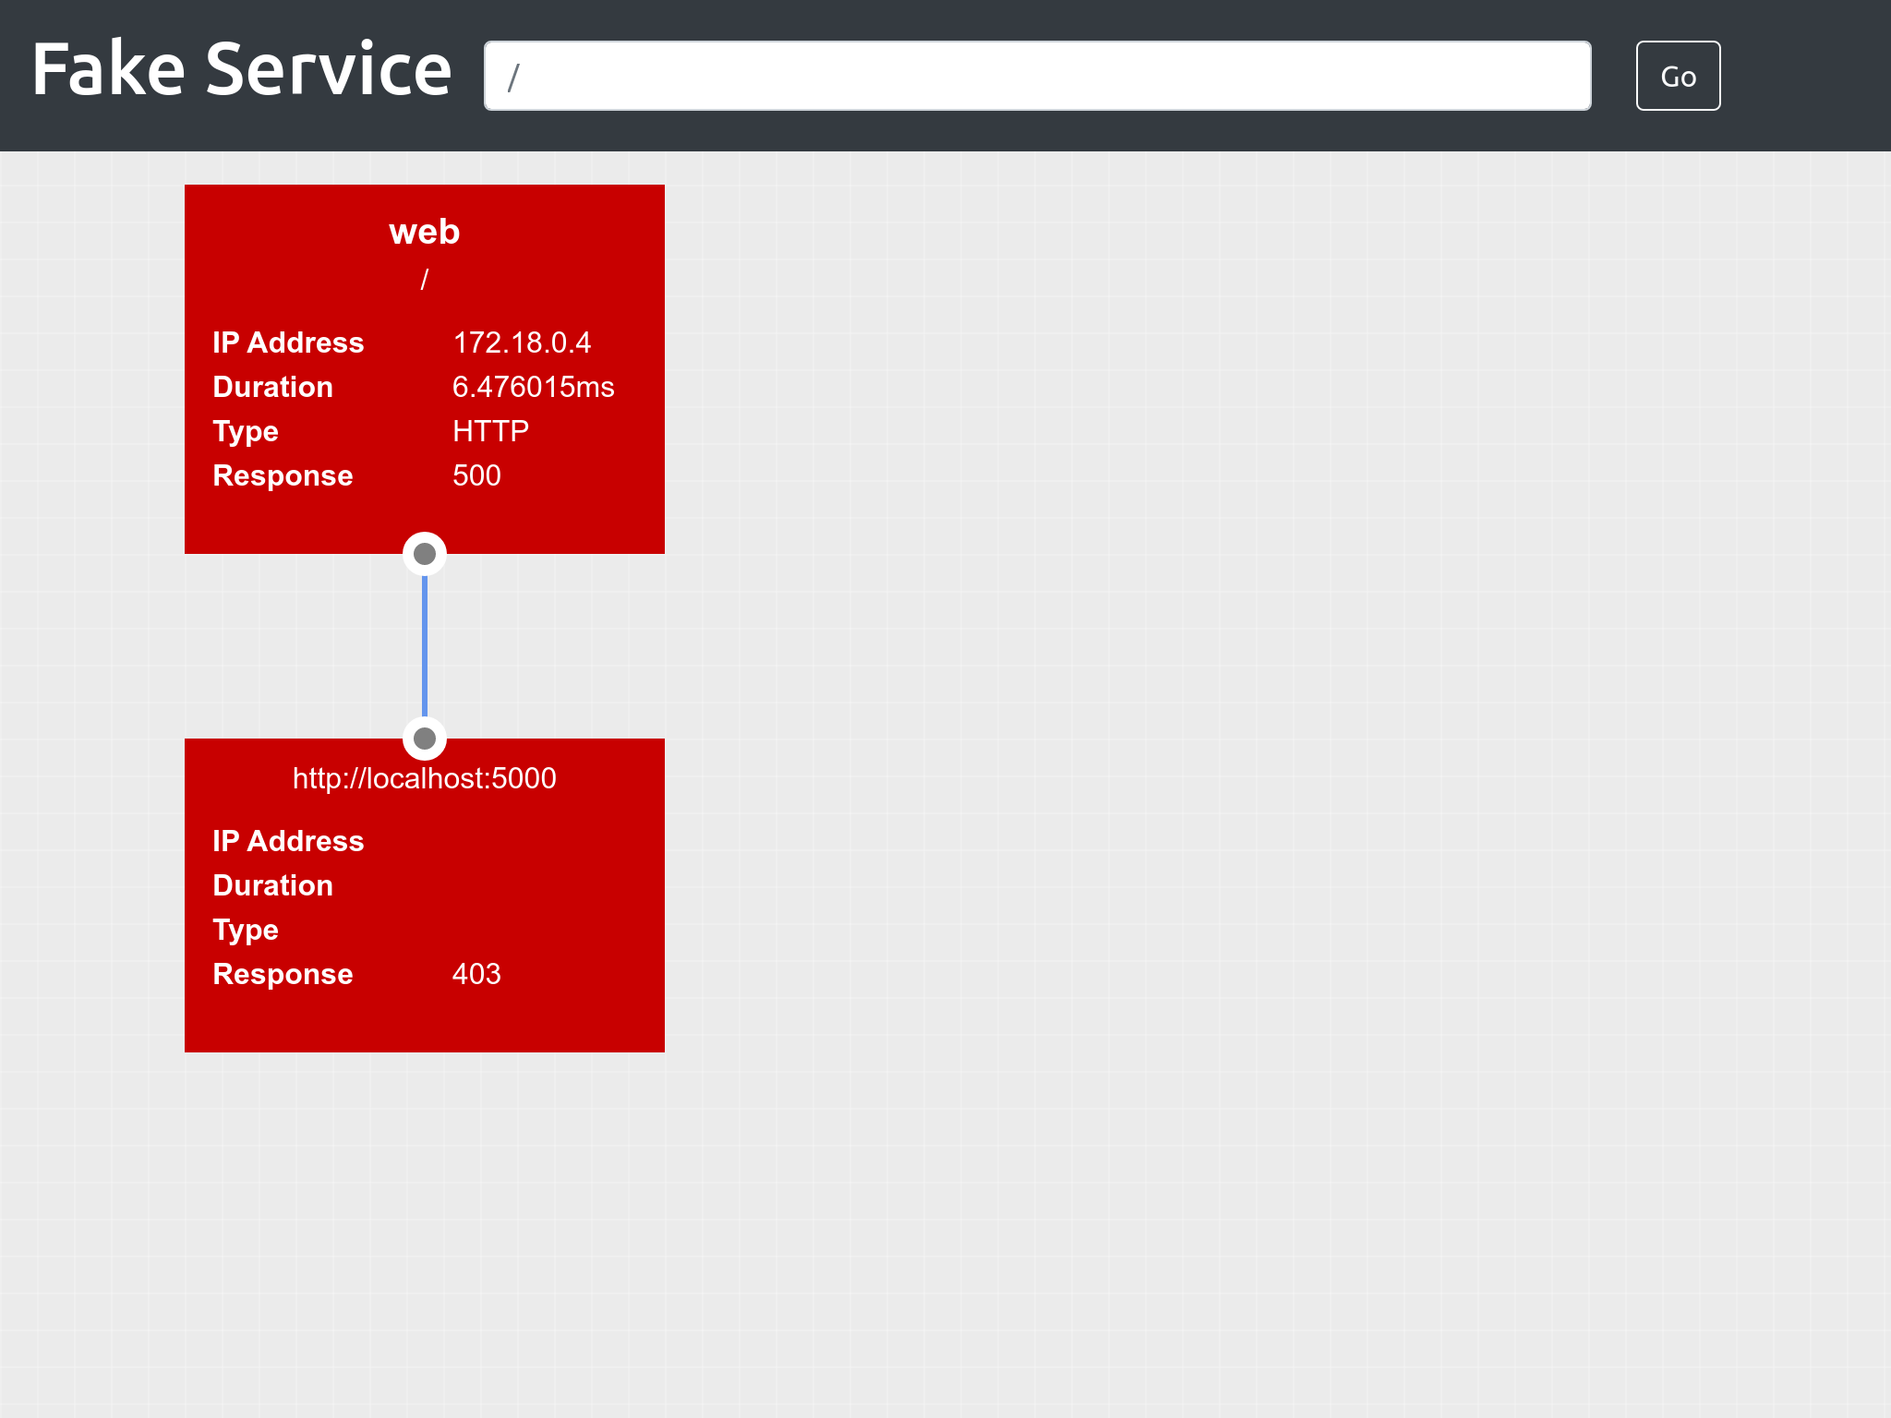Click 'Response' label in localhost node
This screenshot has width=1891, height=1418.
(283, 974)
